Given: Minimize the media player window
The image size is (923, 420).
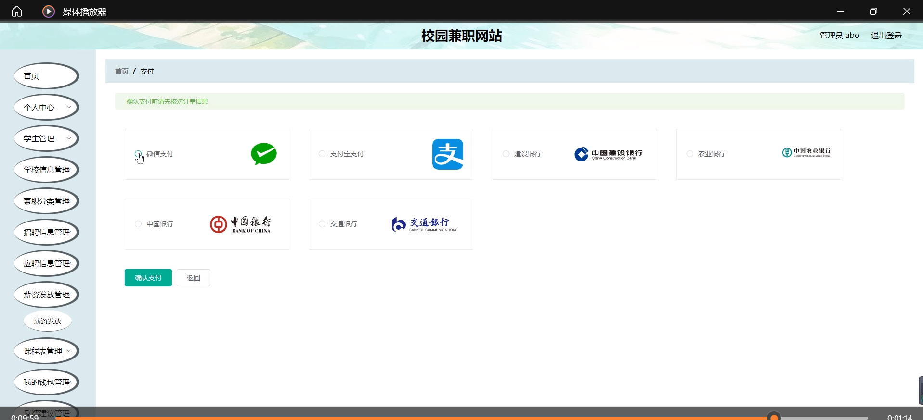Looking at the screenshot, I should tap(840, 11).
